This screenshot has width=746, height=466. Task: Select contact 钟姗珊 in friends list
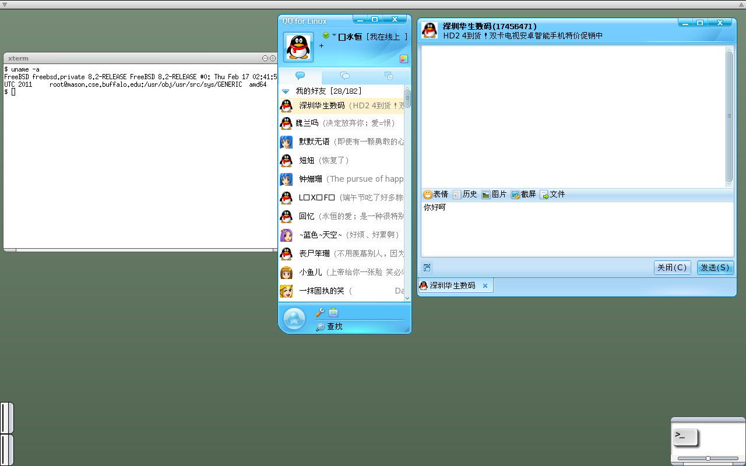[342, 179]
